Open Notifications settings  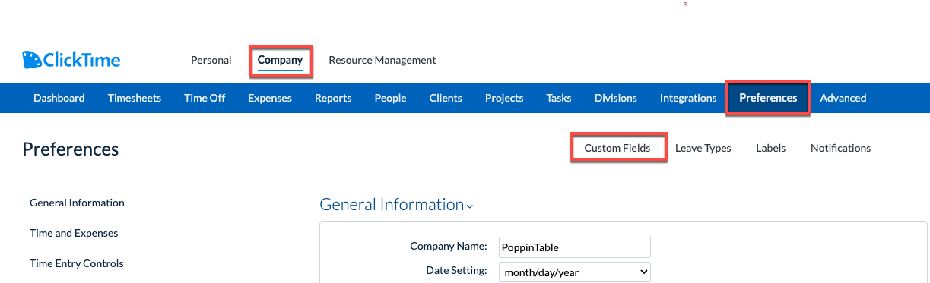click(x=841, y=148)
